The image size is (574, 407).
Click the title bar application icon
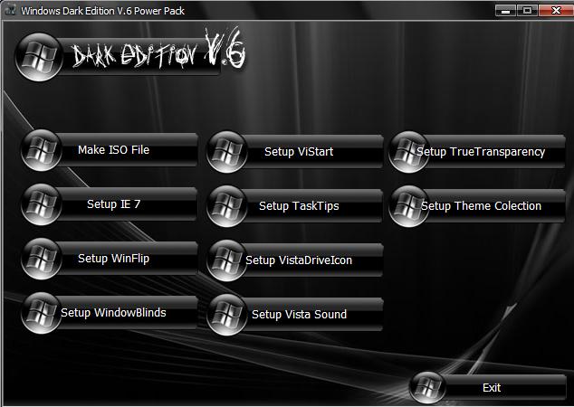click(10, 10)
